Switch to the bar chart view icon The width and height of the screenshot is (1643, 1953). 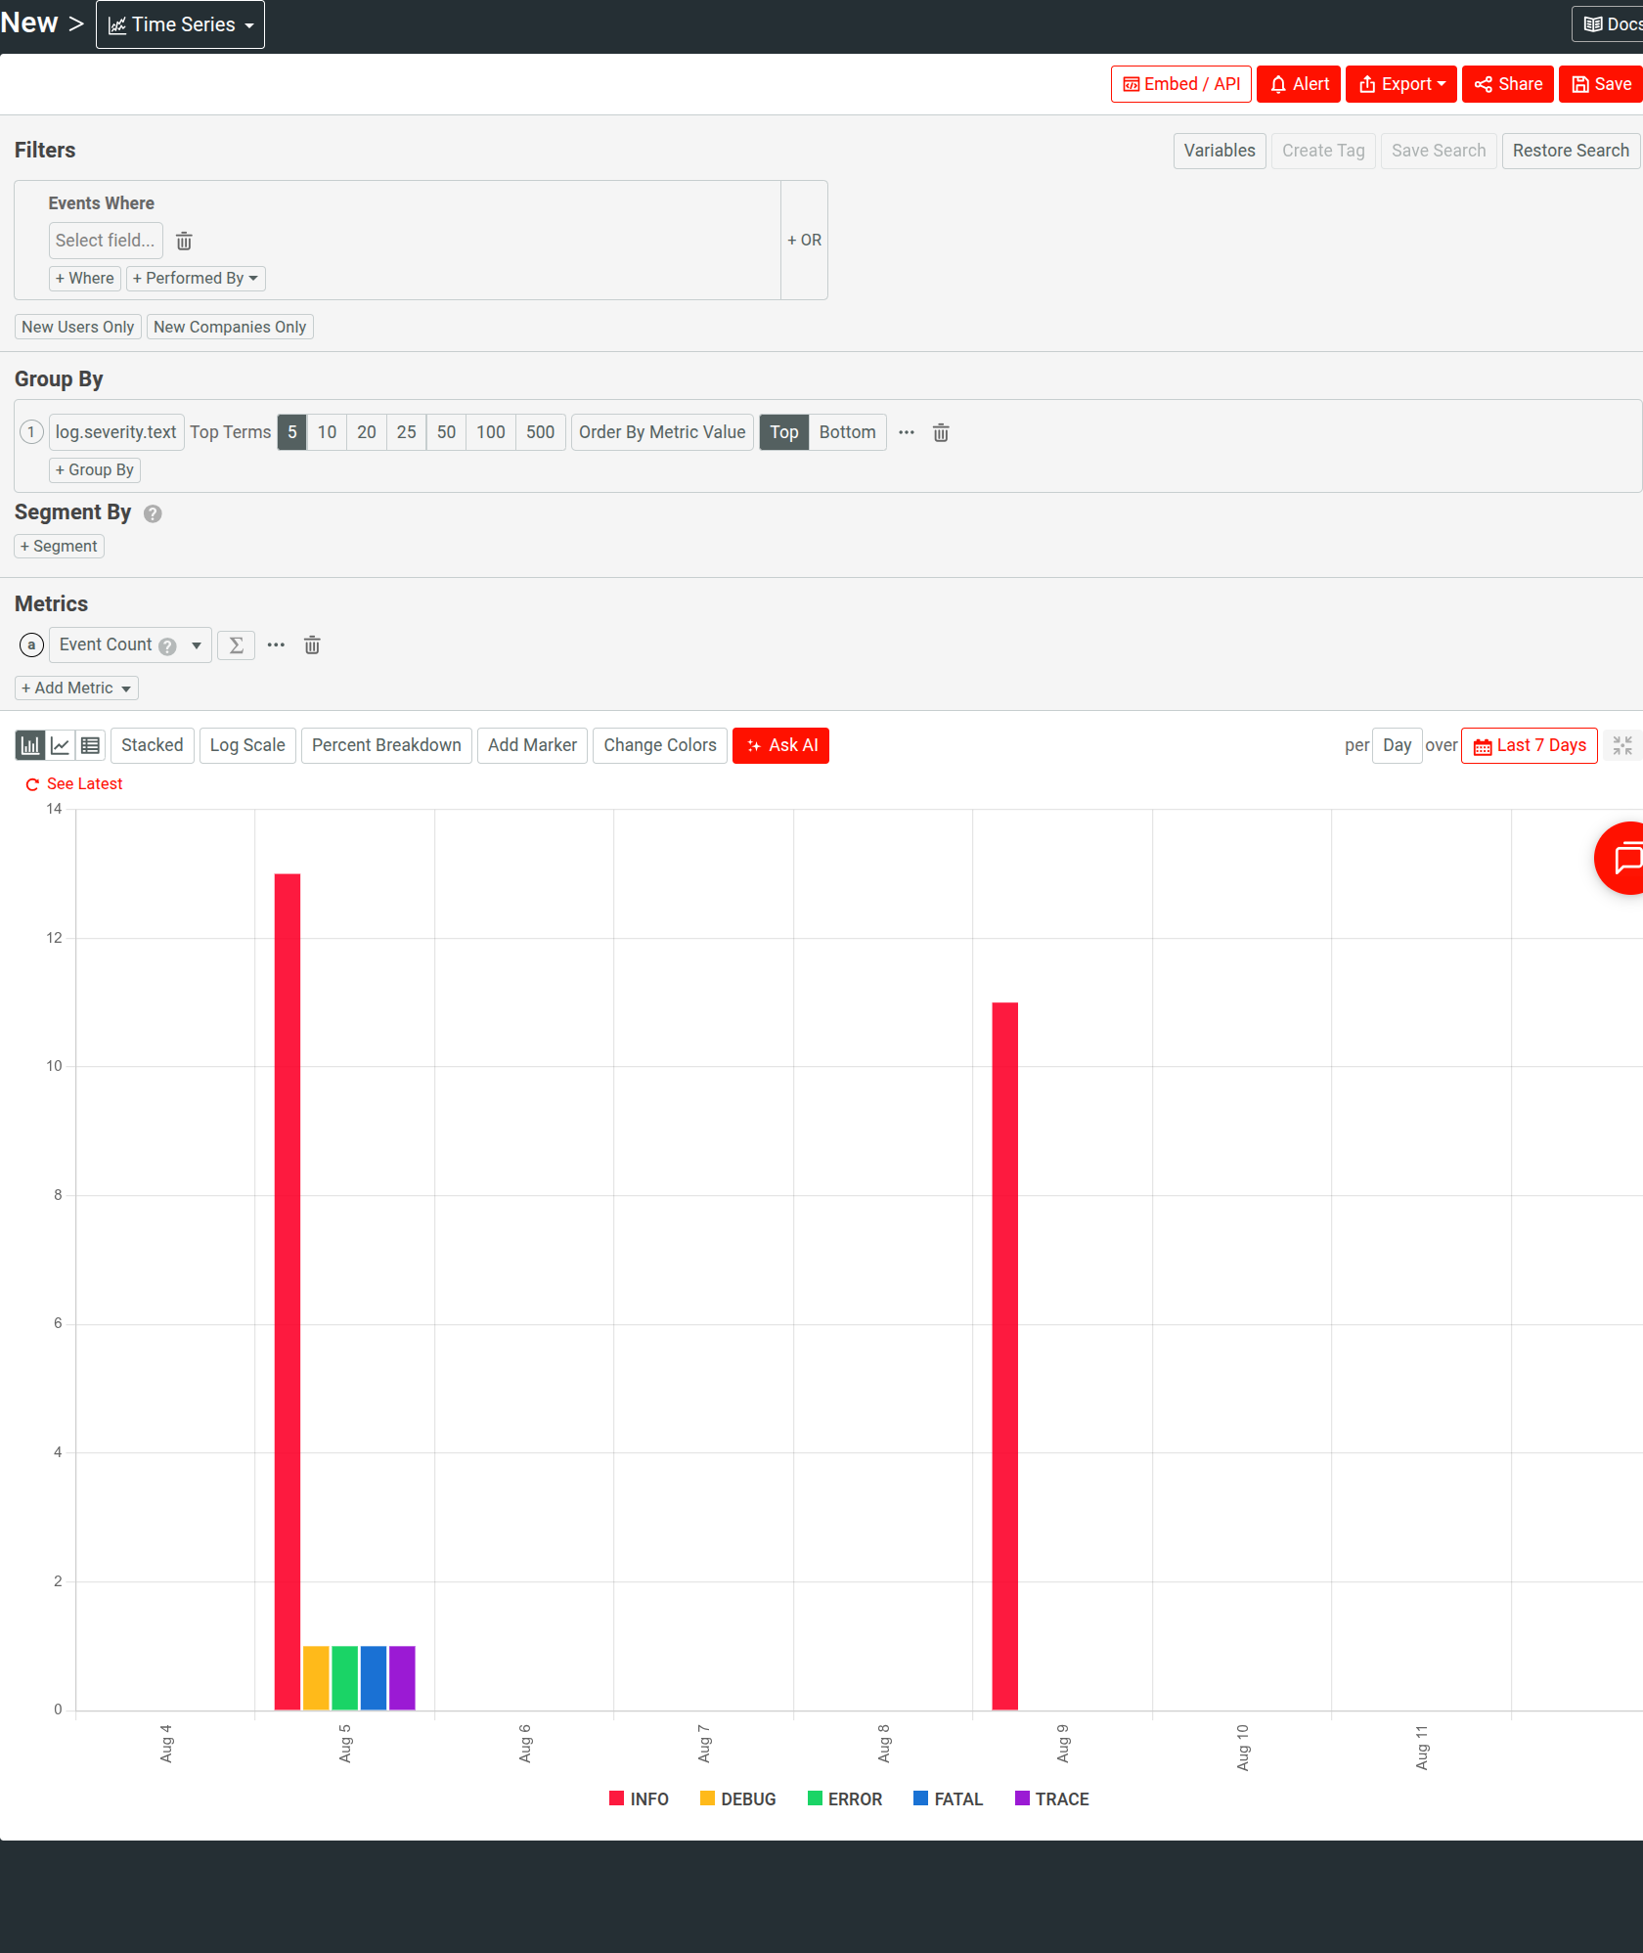[29, 744]
